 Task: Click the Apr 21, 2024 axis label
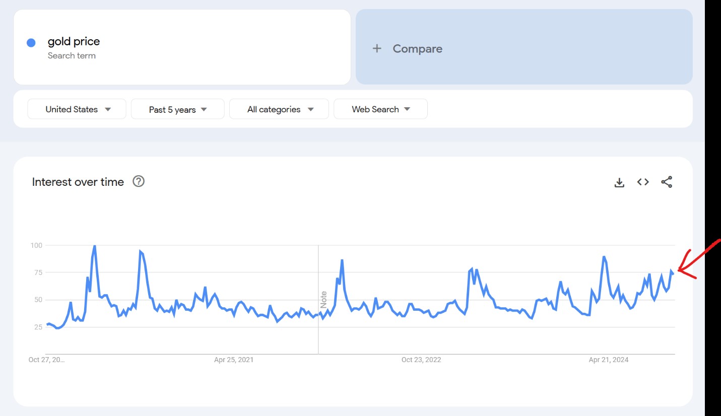[609, 360]
